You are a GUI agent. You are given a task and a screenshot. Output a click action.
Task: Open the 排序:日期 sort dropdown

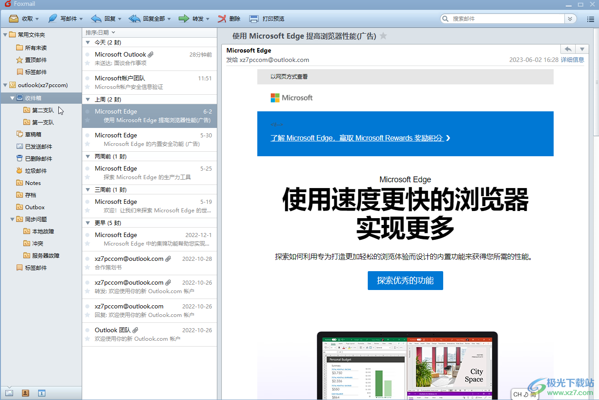click(x=100, y=32)
